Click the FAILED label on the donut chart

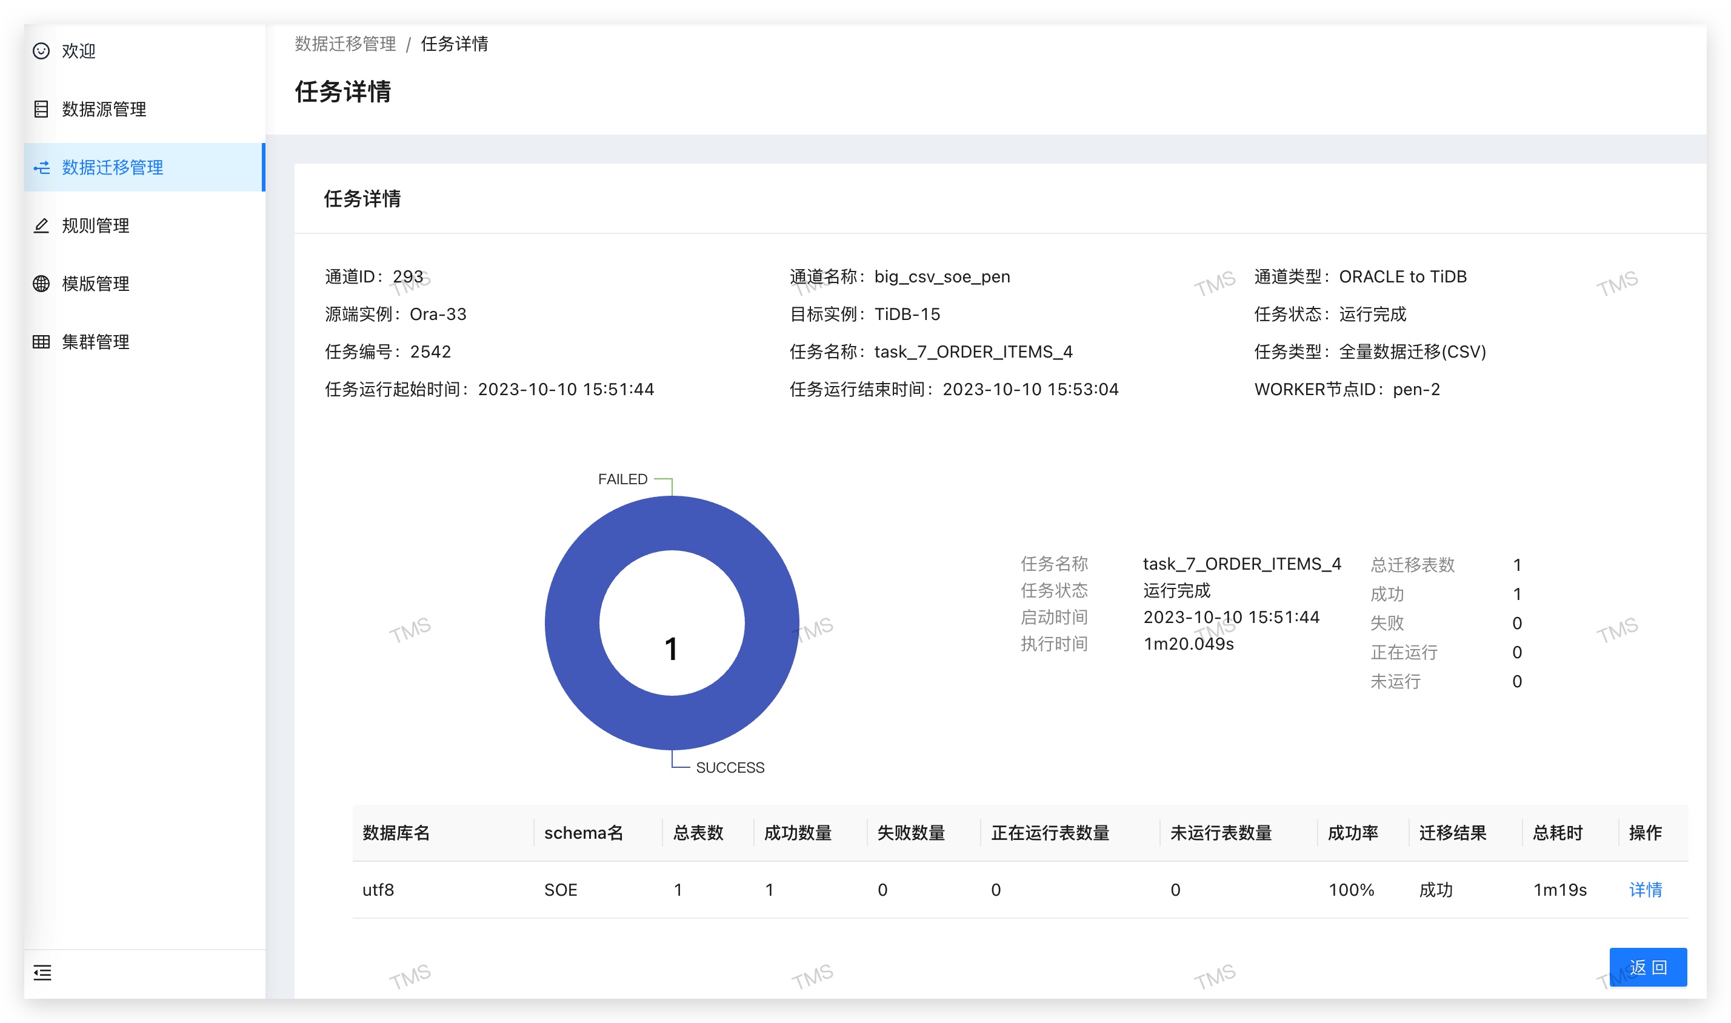click(x=621, y=478)
